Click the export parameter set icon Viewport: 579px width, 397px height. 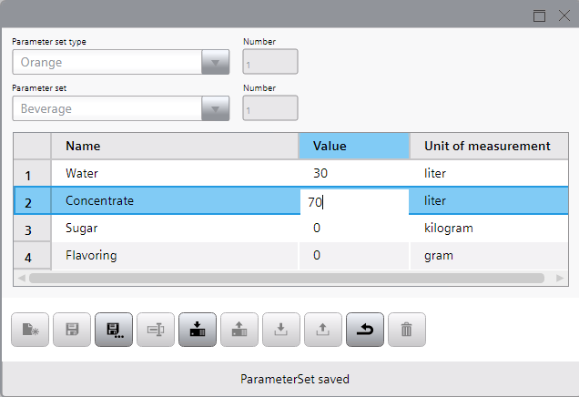coord(323,330)
